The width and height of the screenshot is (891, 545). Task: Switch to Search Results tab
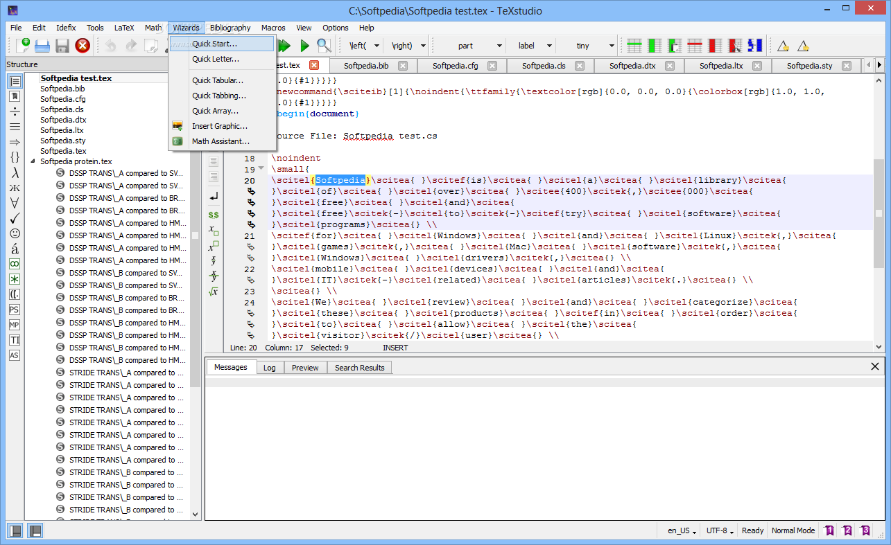coord(359,368)
